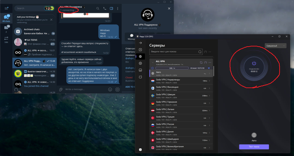Screen dimensions: 294x156
Task: Start a voice call in Telegram chat
Action: click(x=105, y=8)
